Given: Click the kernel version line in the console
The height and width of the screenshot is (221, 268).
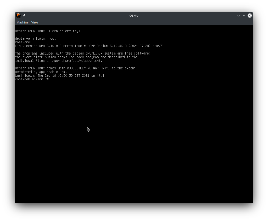Looking at the screenshot, I should click(90, 46).
